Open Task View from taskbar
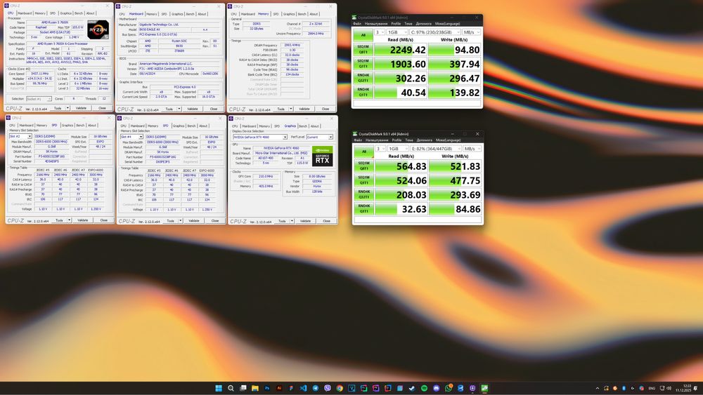 [243, 388]
